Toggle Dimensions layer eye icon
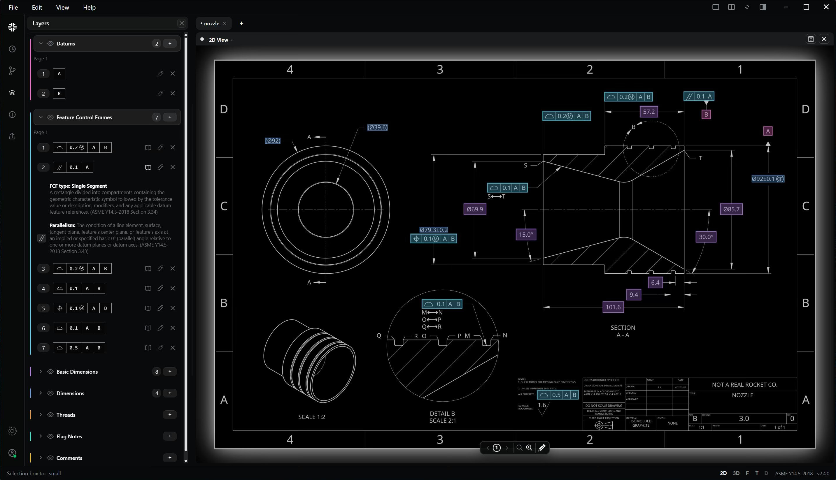This screenshot has height=480, width=836. click(50, 393)
